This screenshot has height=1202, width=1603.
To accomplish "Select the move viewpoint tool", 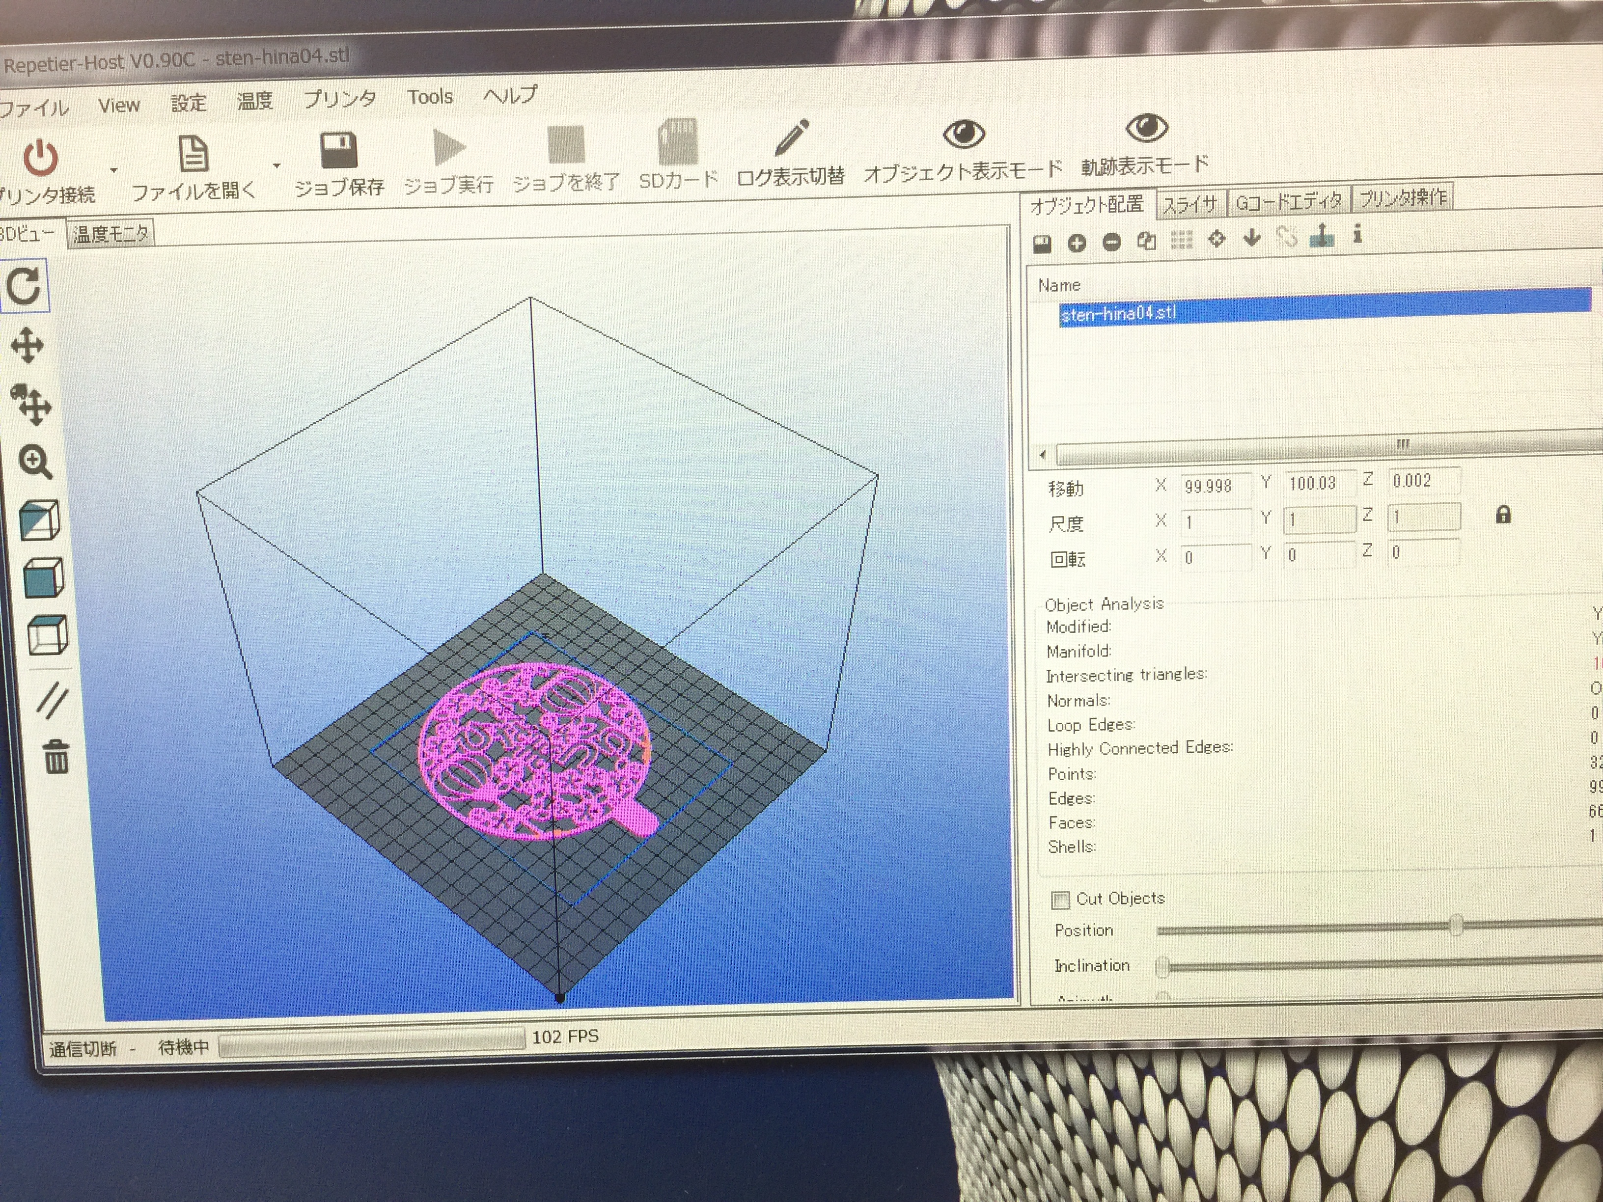I will [28, 345].
